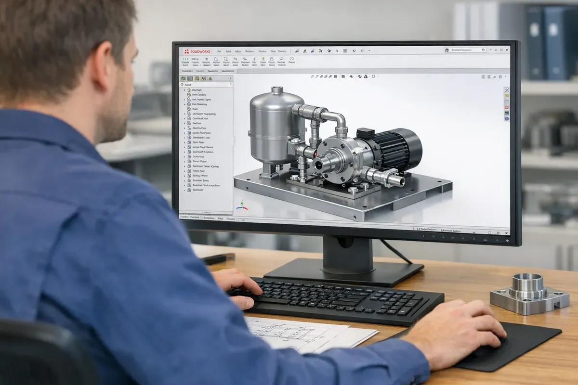Open the small arrow at the viewport's top-right corner

[x=505, y=77]
